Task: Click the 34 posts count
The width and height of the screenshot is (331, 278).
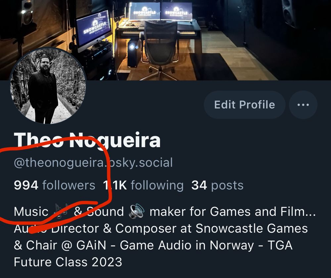Action: (217, 185)
